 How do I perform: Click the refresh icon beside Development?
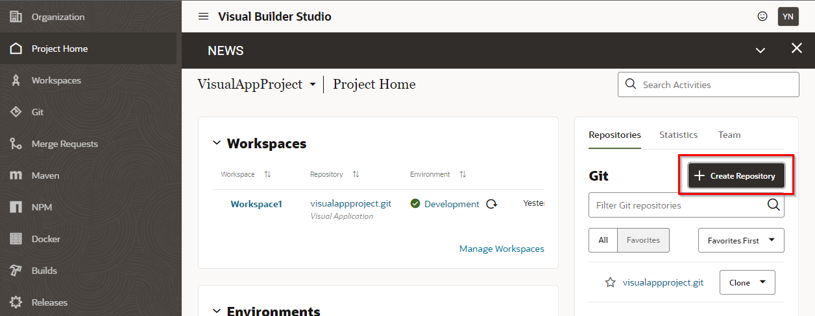coord(492,204)
